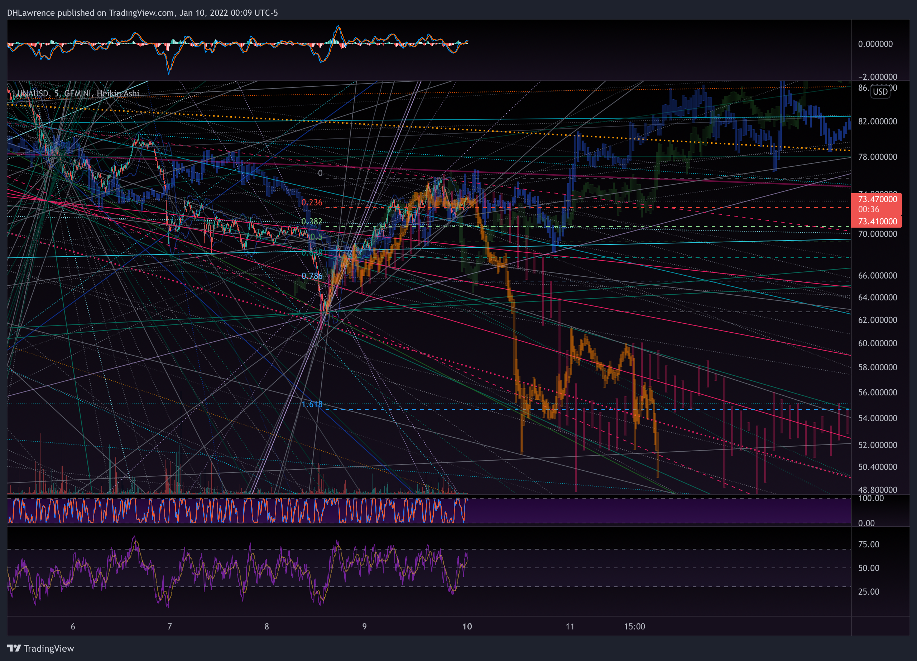Viewport: 917px width, 661px height.
Task: Click the 25.00 RSI axis value
Action: (869, 592)
